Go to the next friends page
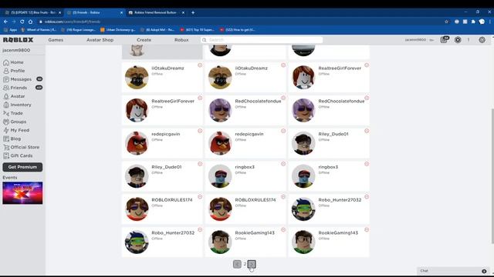The height and width of the screenshot is (277, 494). [x=252, y=264]
